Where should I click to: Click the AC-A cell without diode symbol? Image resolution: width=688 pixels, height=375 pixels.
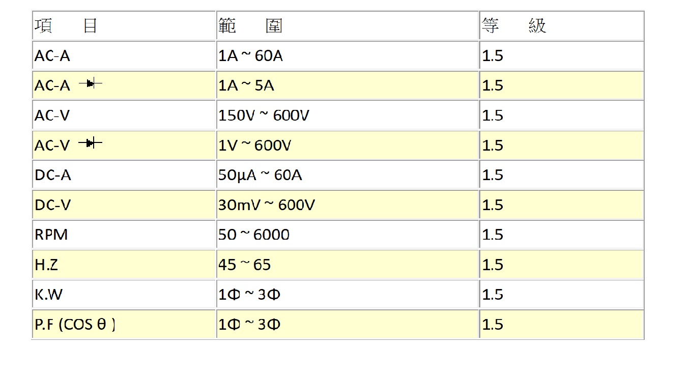point(124,56)
